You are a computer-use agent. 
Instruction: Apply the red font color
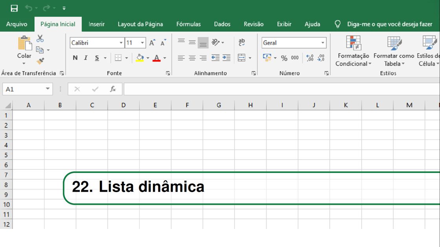click(157, 58)
